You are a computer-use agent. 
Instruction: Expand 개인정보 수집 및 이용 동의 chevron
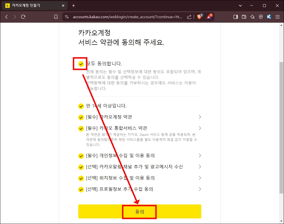coord(200,155)
